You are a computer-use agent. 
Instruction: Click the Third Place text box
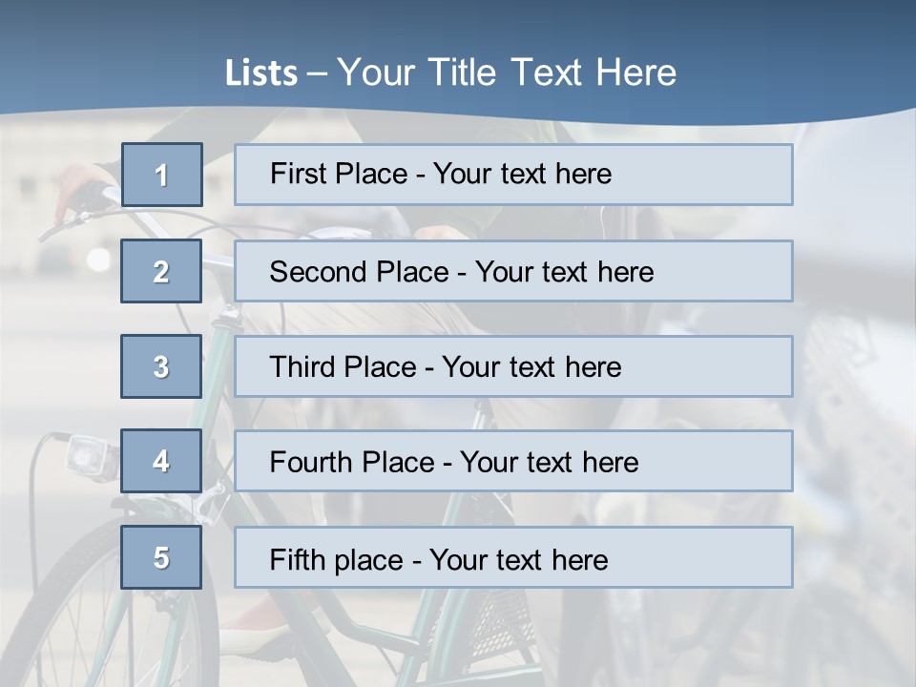click(513, 366)
